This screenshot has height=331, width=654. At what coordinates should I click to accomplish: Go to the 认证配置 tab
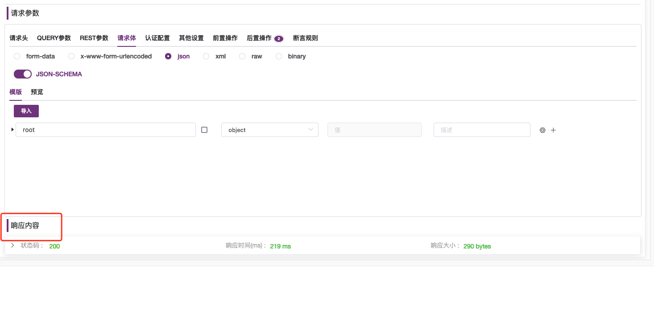157,38
